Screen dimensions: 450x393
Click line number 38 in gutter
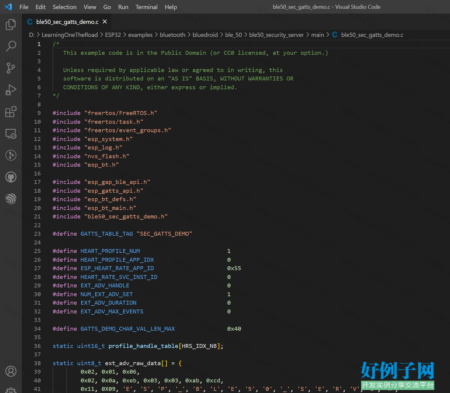point(37,363)
